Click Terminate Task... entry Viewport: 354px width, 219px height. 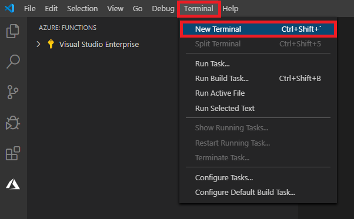pyautogui.click(x=258, y=157)
